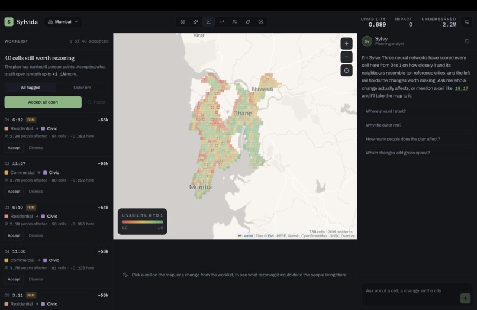The width and height of the screenshot is (477, 310).
Task: Zoom out of the map
Action: [346, 57]
